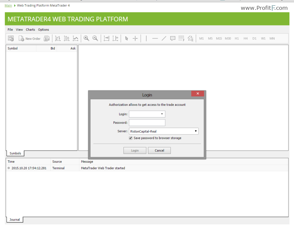Image resolution: width=294 pixels, height=227 pixels.
Task: Open the View menu
Action: coord(19,30)
